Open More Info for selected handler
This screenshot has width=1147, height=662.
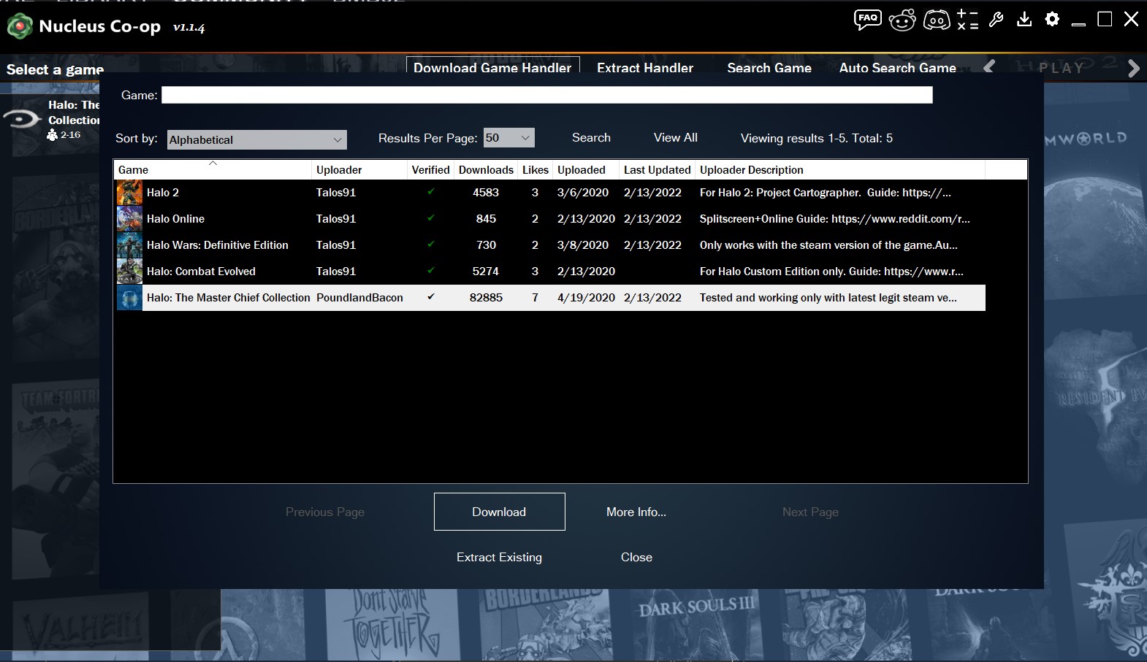click(x=636, y=512)
